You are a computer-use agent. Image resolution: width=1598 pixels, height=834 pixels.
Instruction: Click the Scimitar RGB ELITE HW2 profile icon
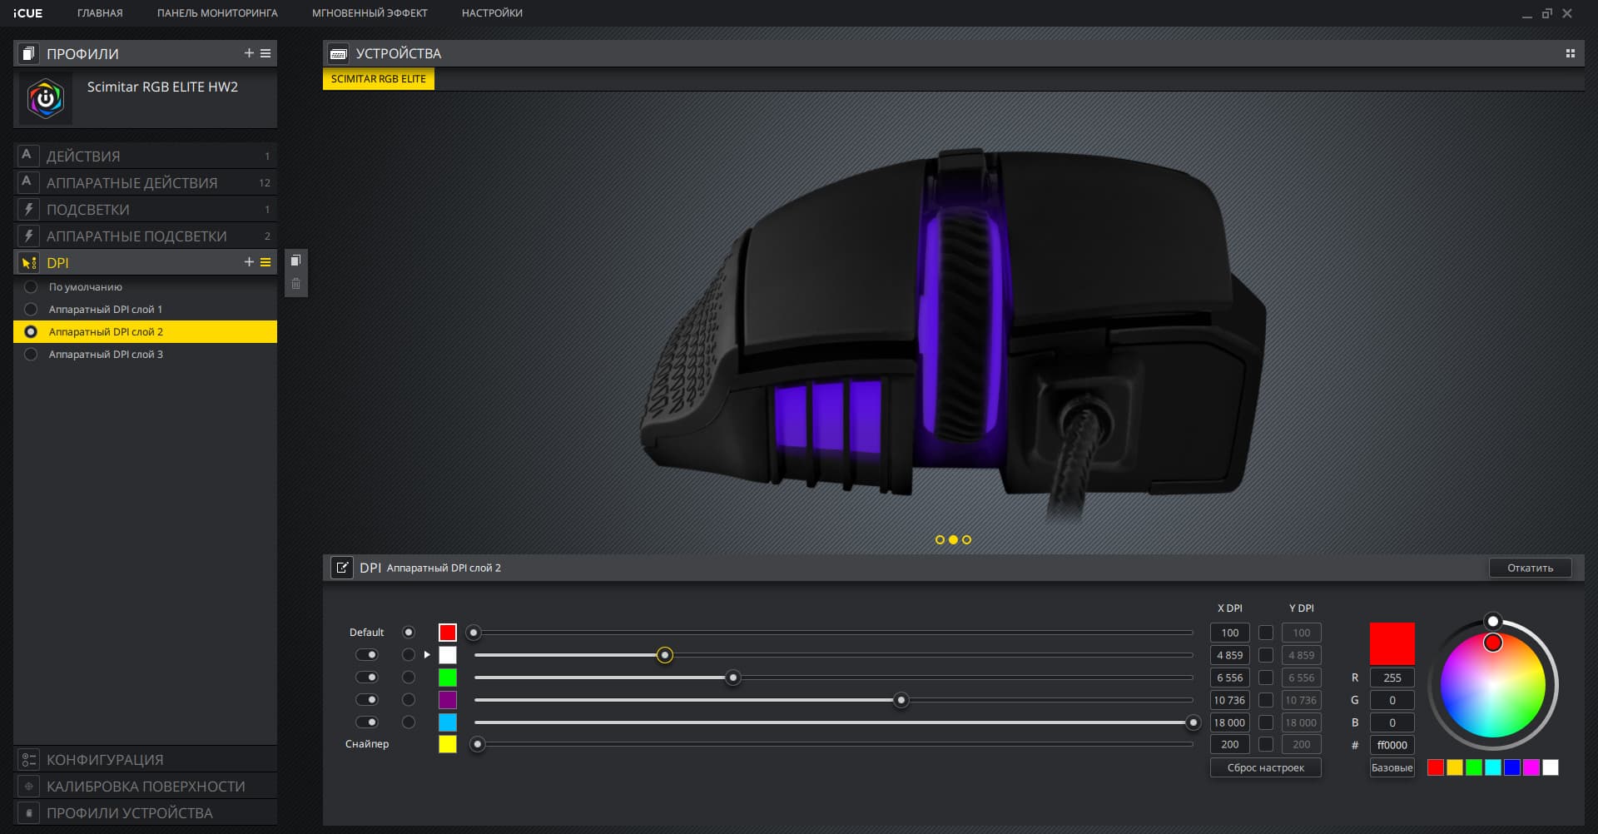click(46, 99)
